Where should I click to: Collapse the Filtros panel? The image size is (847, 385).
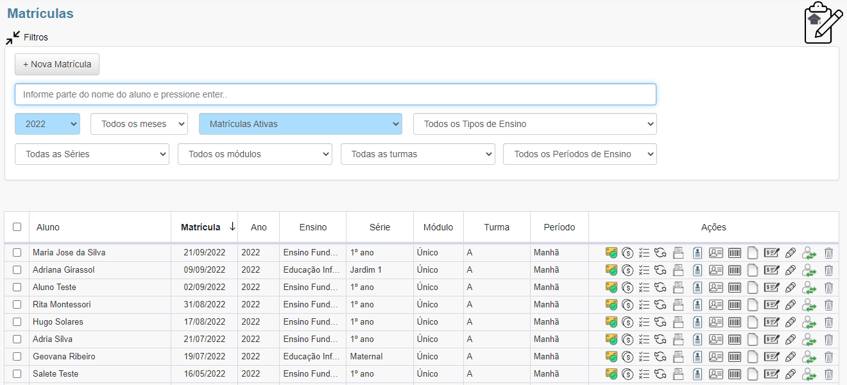26,37
